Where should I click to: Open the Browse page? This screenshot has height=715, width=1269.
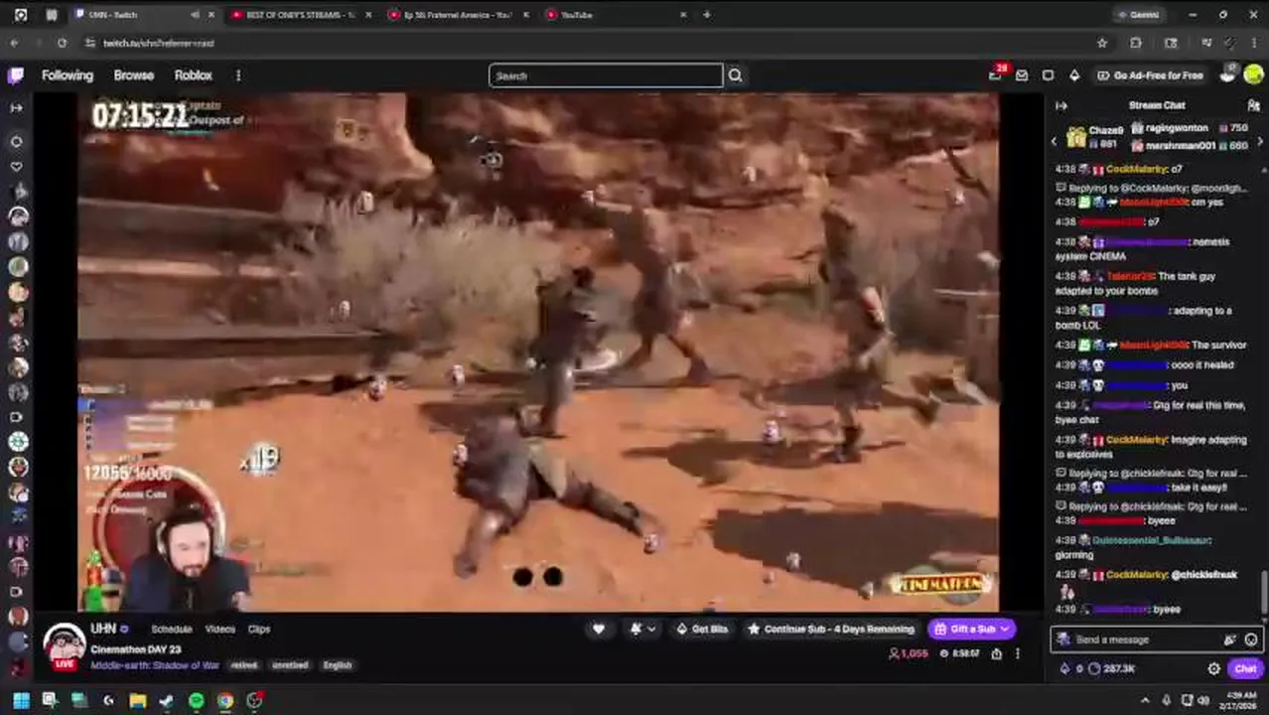(133, 75)
